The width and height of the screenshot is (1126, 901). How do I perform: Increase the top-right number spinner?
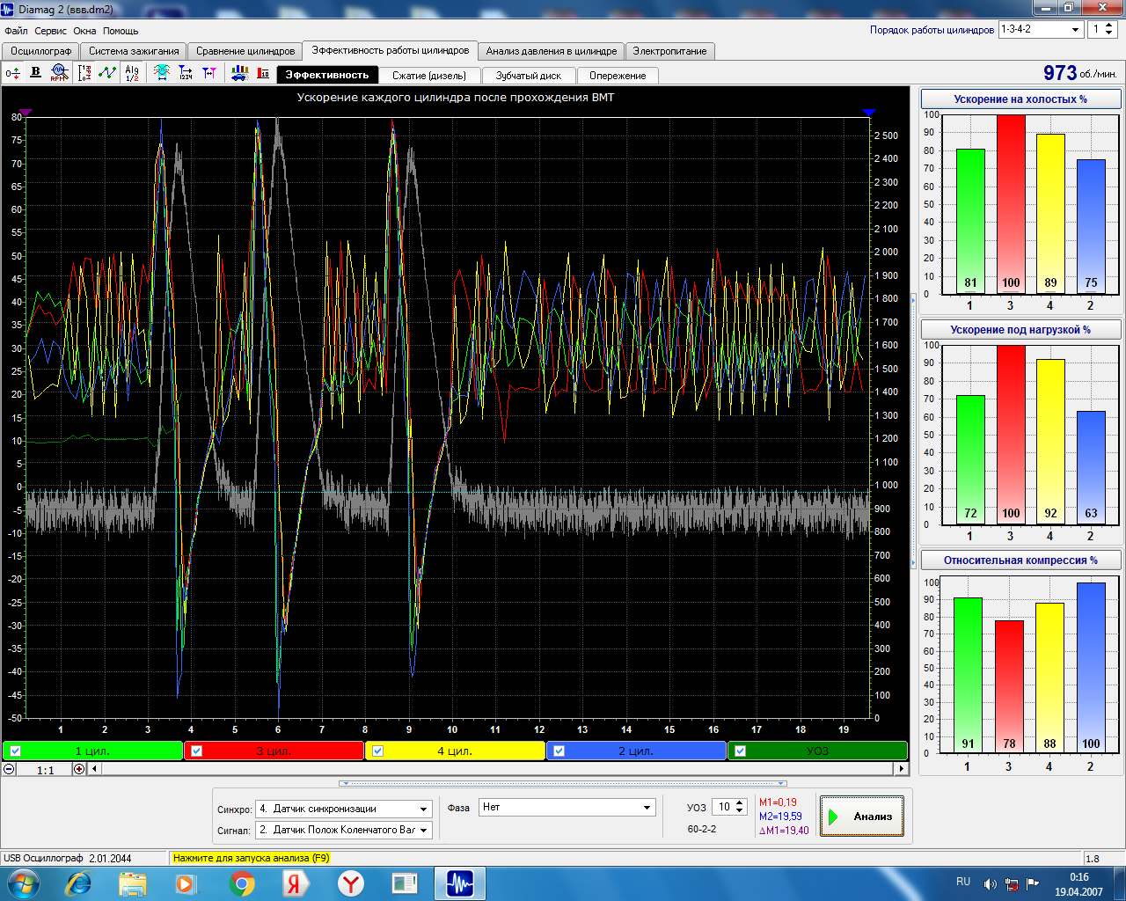pyautogui.click(x=1109, y=25)
